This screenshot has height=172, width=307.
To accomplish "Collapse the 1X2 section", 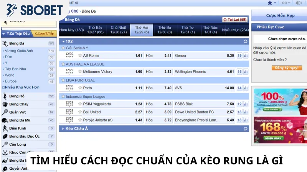I will tap(63, 41).
